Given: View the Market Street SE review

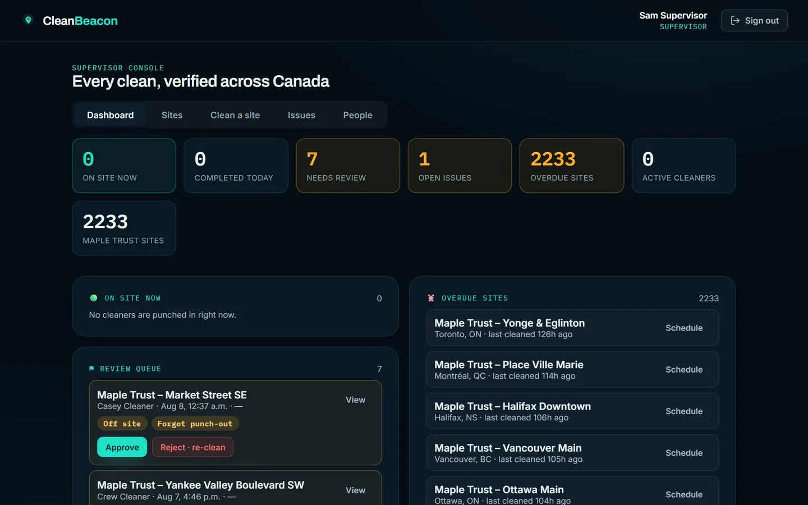Looking at the screenshot, I should 356,400.
